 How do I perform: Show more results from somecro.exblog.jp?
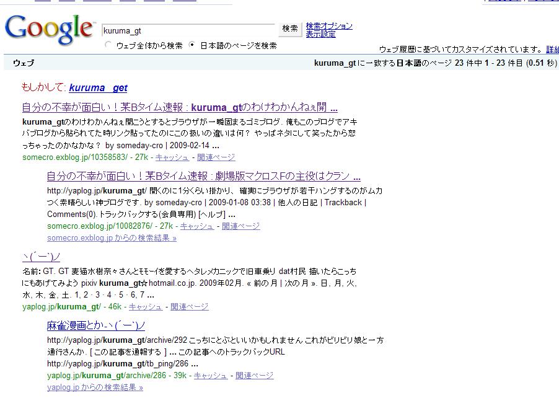(x=112, y=238)
